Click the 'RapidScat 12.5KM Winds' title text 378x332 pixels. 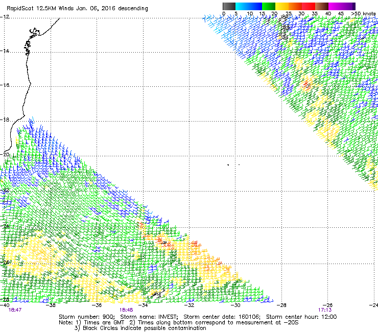coord(41,9)
